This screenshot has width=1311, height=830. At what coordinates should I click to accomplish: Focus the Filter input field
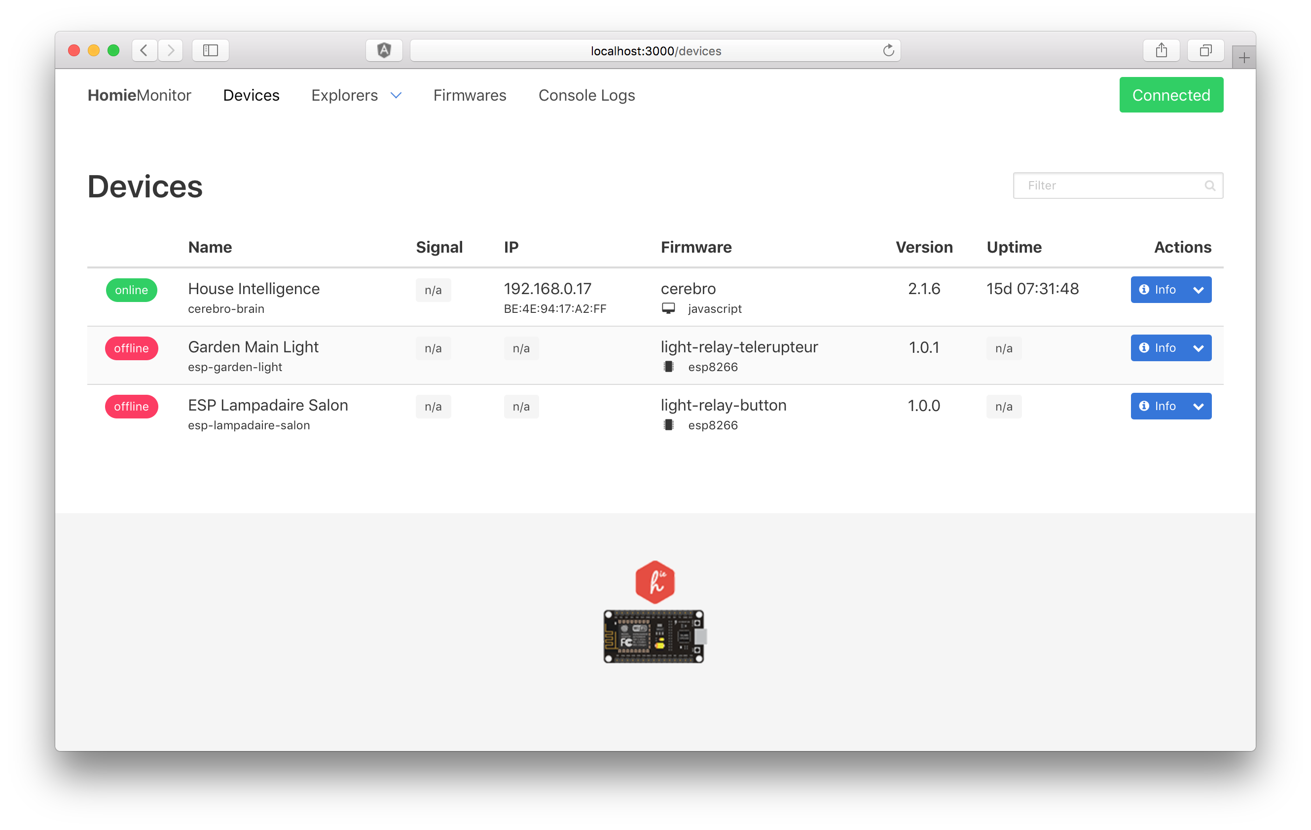click(x=1111, y=186)
